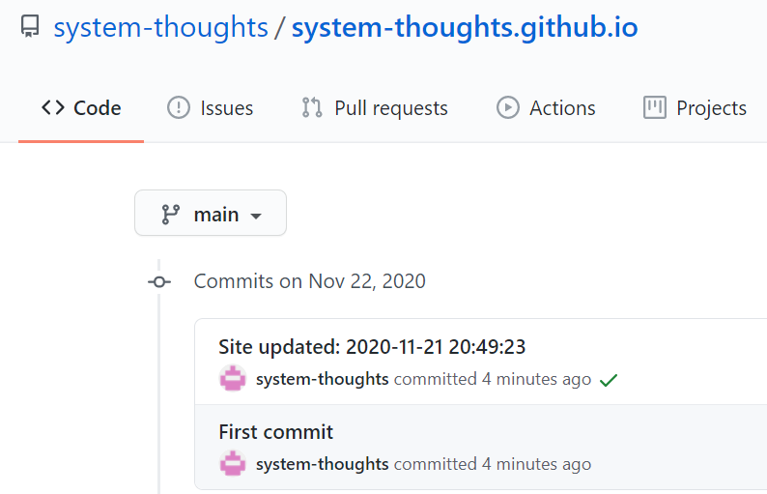The height and width of the screenshot is (494, 767).
Task: Open the main branch dropdown
Action: click(x=211, y=213)
